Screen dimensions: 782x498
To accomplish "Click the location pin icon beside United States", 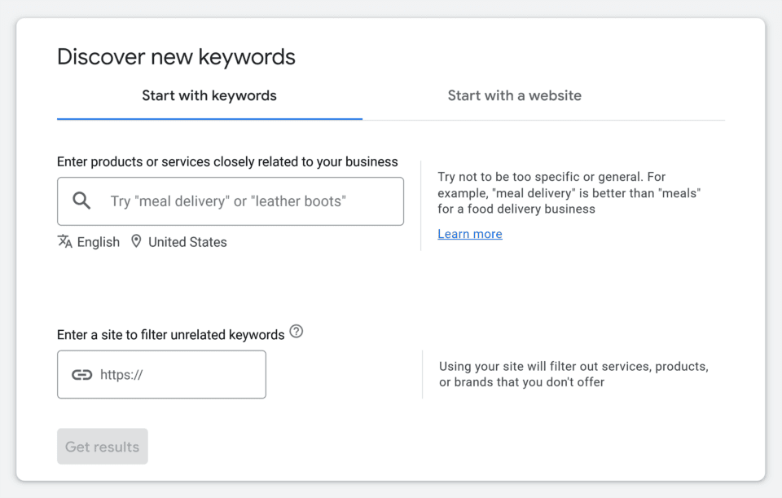I will click(x=136, y=241).
